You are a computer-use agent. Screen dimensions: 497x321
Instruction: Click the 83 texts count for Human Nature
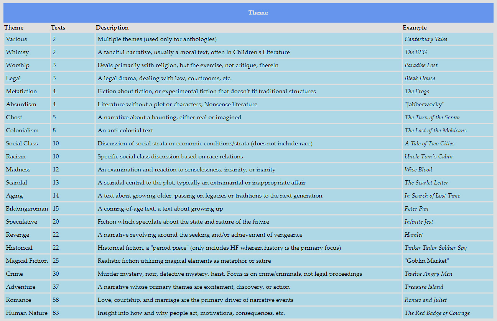(56, 313)
